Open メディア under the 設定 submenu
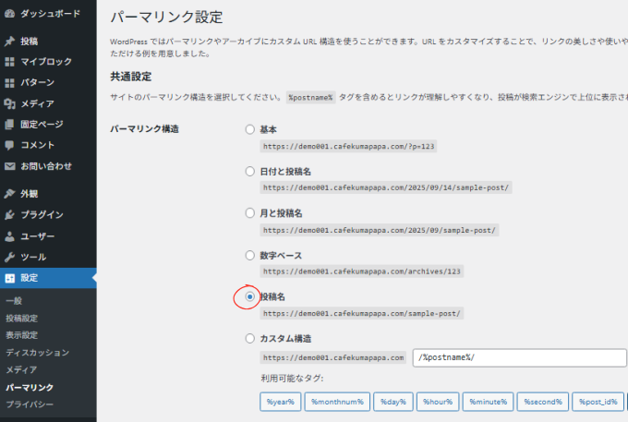 click(x=21, y=370)
